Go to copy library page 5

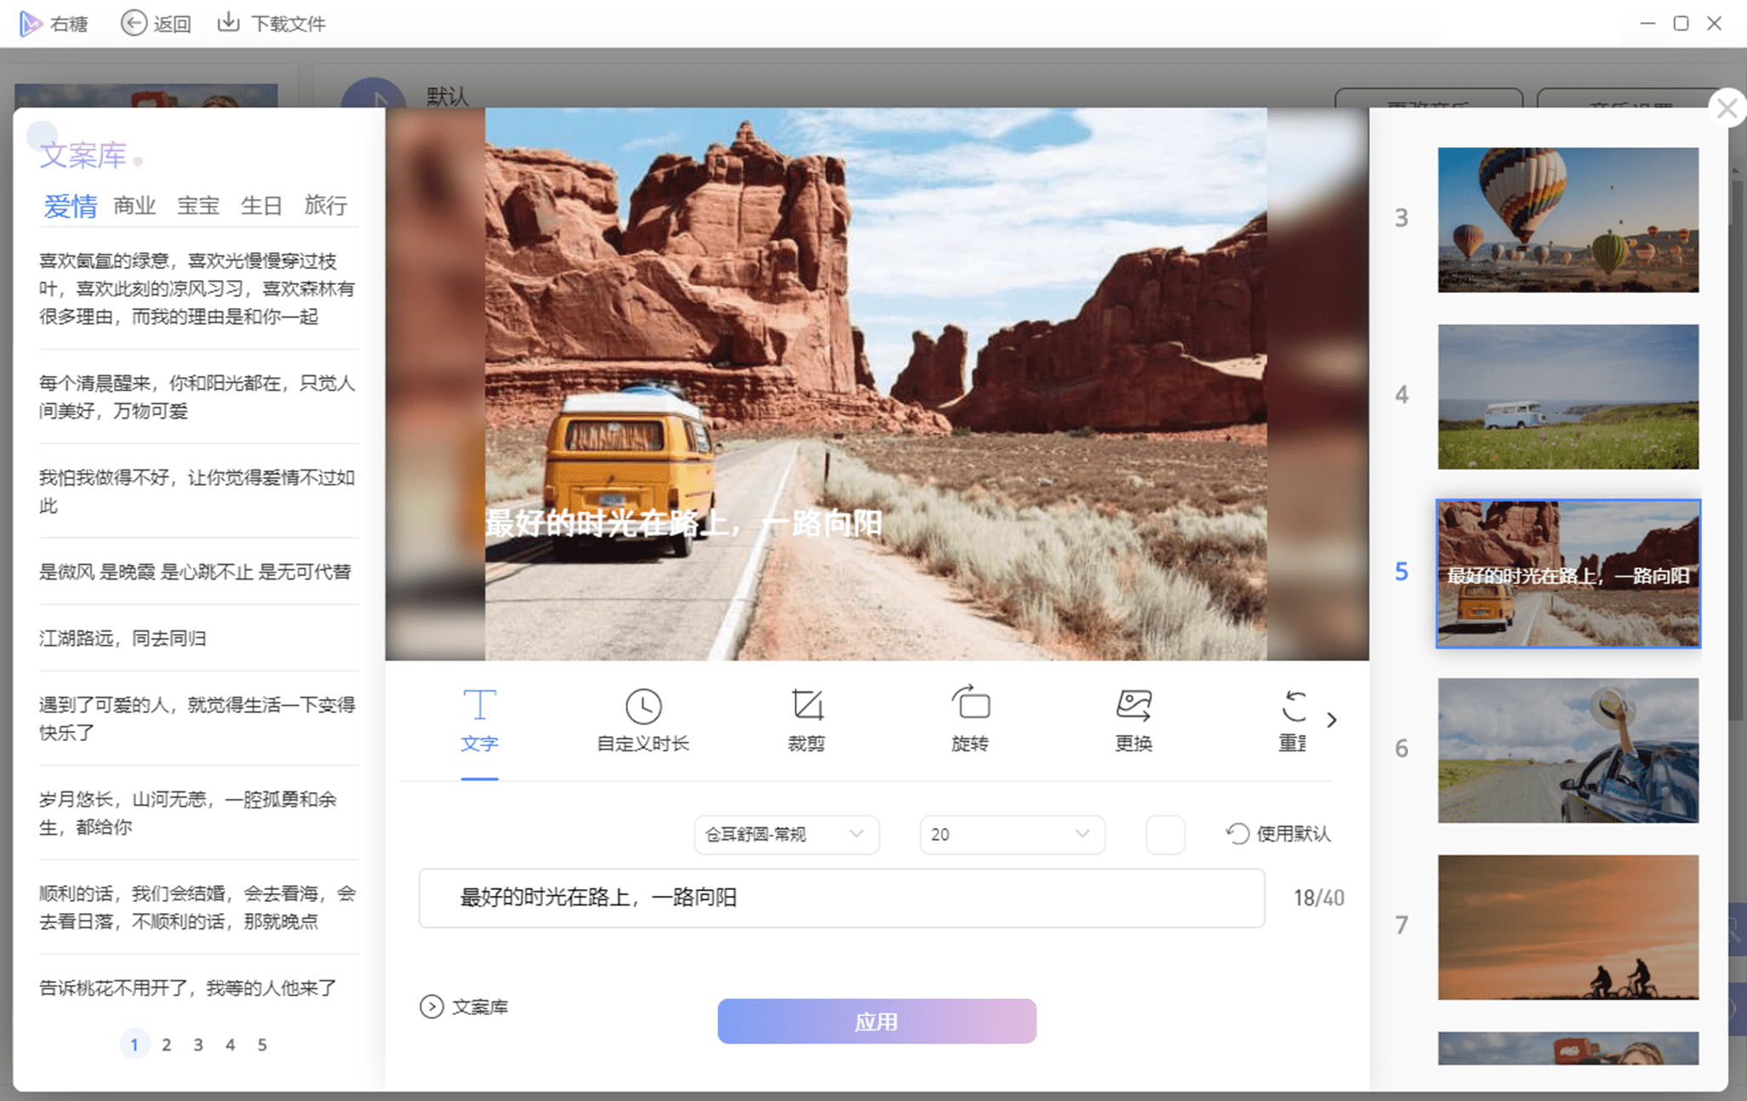point(261,1044)
